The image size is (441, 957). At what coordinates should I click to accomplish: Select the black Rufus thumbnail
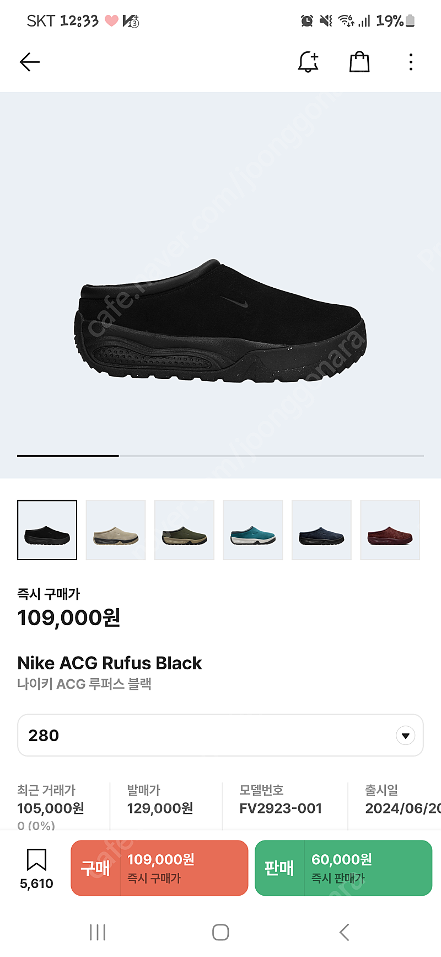pyautogui.click(x=47, y=530)
